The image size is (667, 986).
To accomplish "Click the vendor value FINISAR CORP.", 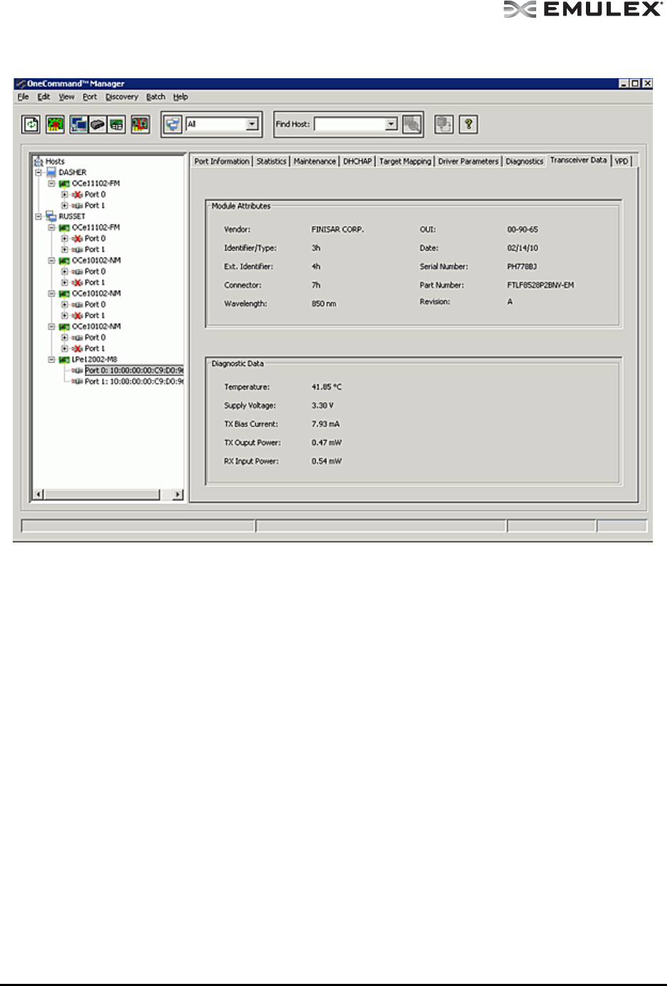I will 338,230.
